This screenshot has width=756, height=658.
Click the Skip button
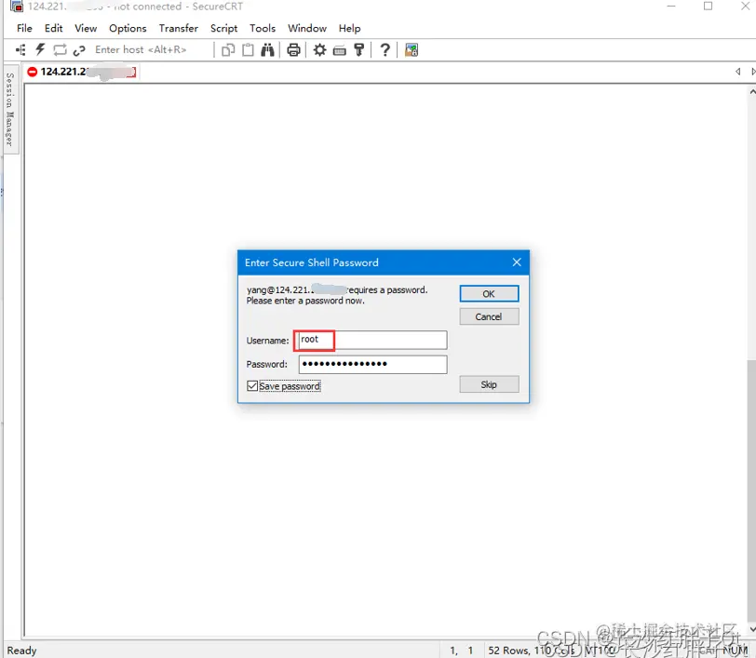coord(489,384)
